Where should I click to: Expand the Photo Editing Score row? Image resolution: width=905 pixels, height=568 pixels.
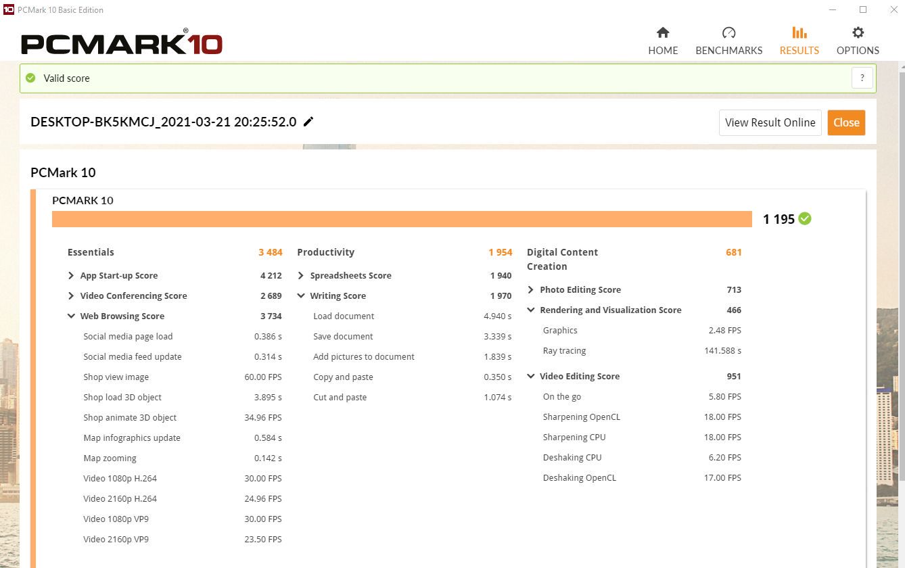[531, 290]
